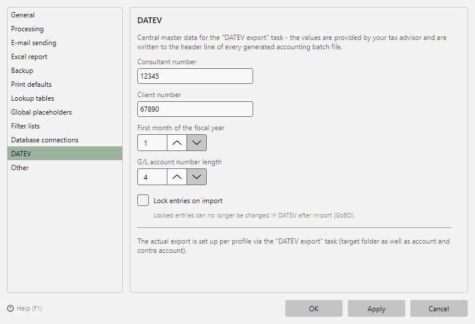
Task: Cancel the settings dialog
Action: coord(439,308)
